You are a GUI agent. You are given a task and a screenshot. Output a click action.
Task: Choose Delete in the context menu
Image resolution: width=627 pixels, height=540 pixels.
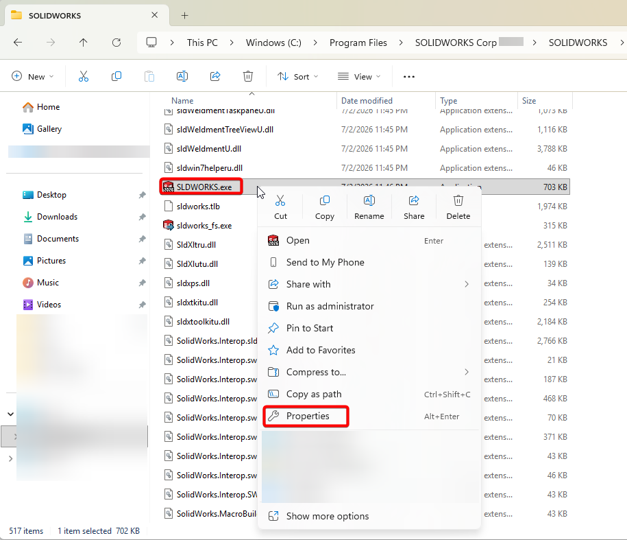(458, 207)
